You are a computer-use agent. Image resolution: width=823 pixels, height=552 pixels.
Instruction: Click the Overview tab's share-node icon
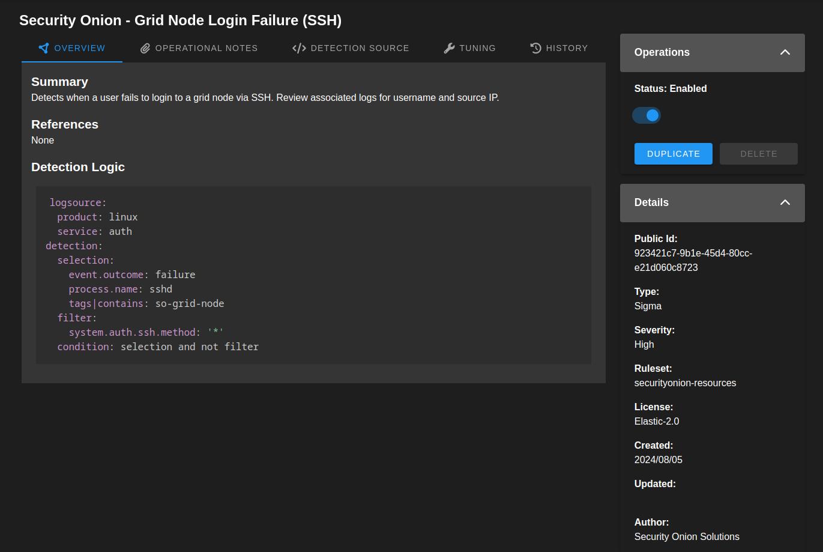(x=43, y=48)
